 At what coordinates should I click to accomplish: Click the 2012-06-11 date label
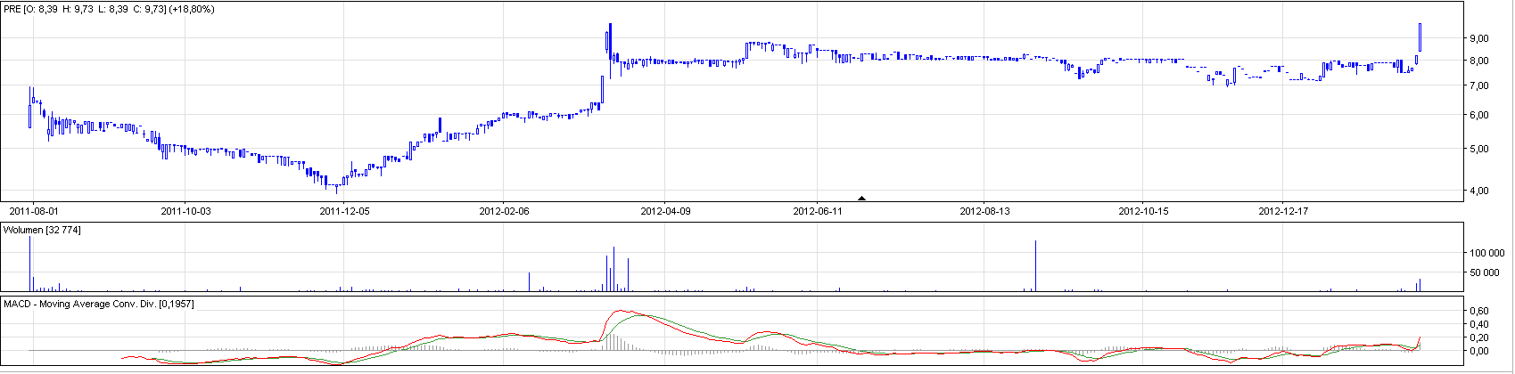pos(818,211)
